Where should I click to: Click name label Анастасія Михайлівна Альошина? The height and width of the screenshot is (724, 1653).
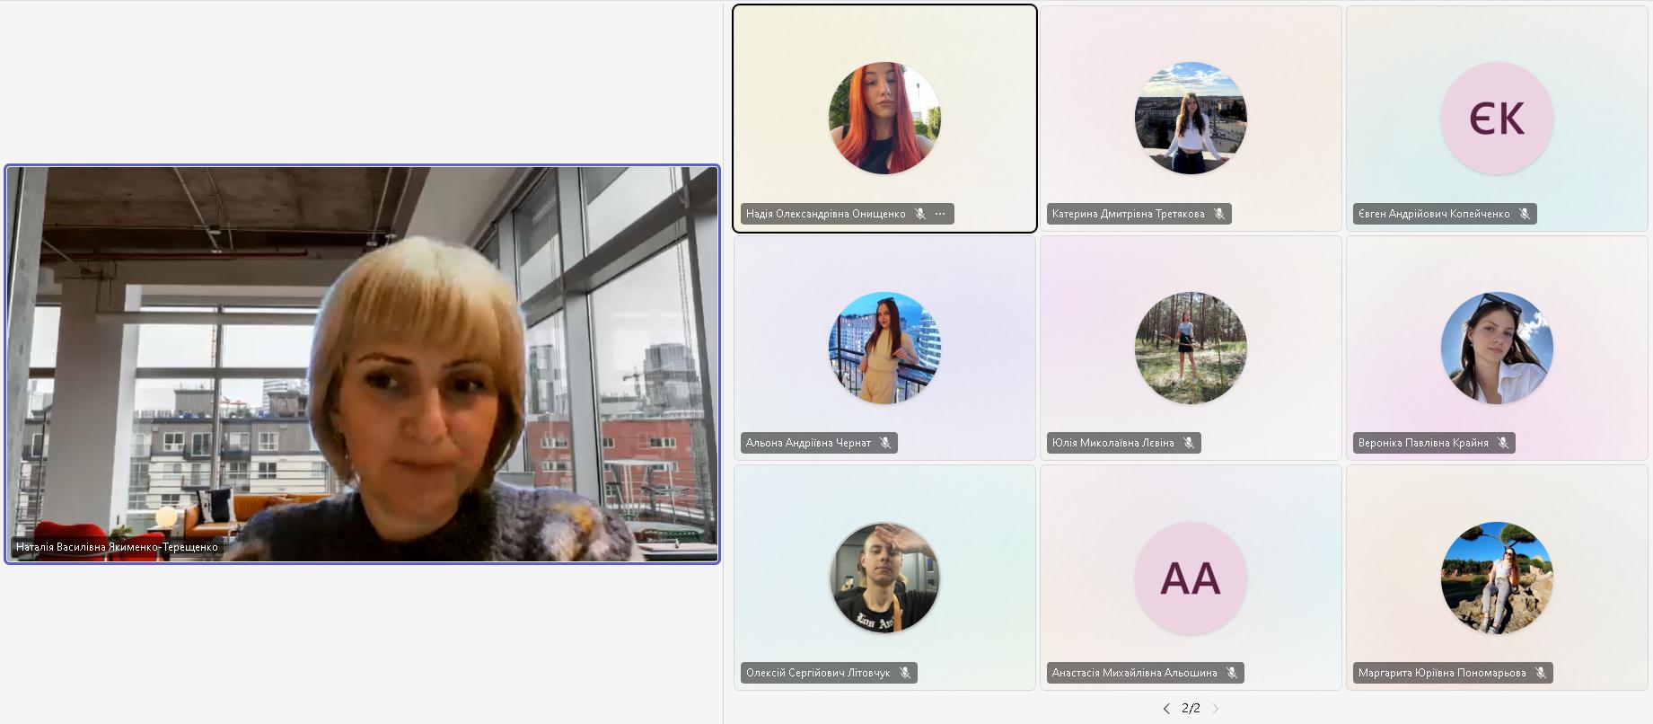click(1135, 673)
